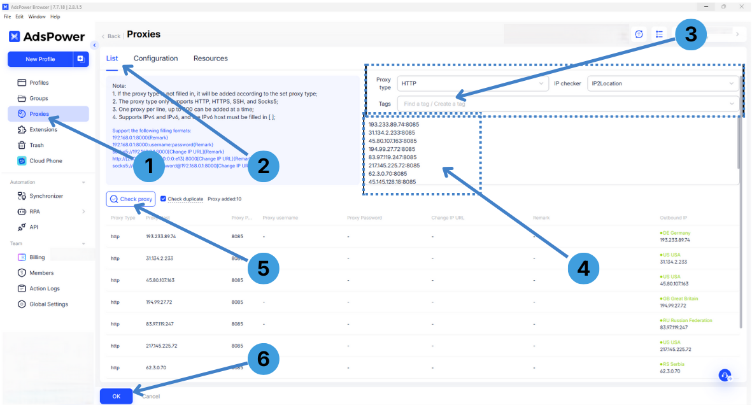Open the API icon
This screenshot has width=752, height=410.
[22, 227]
